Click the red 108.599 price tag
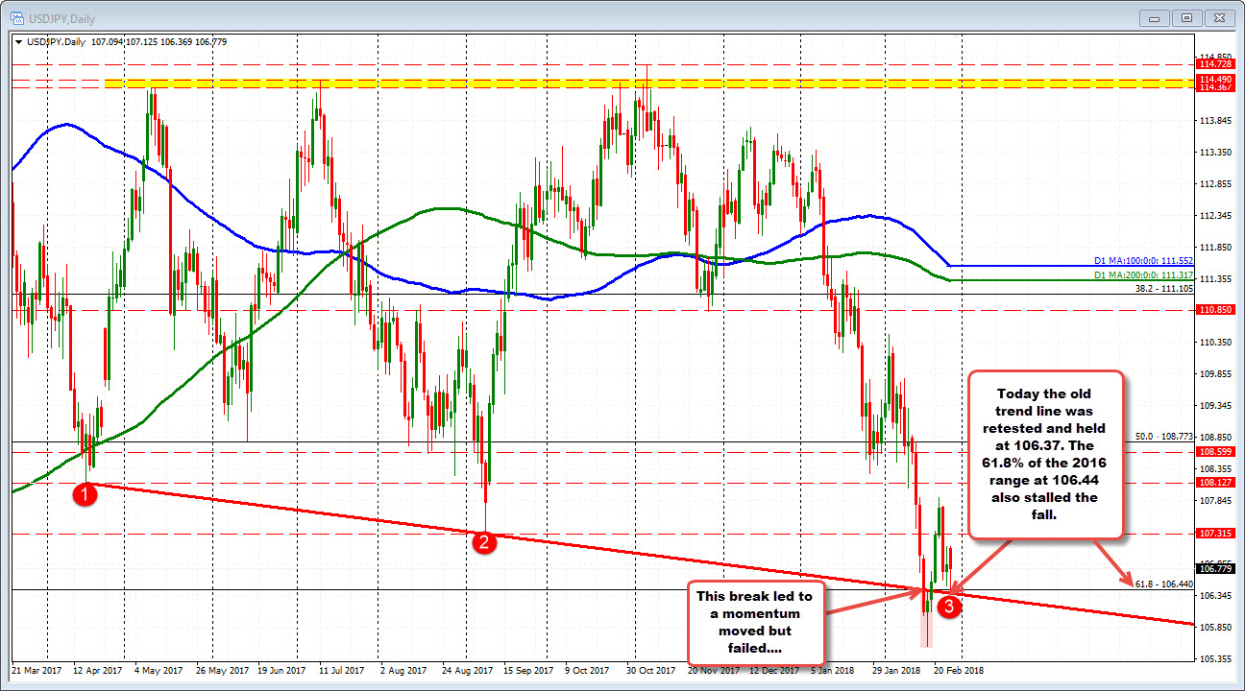The image size is (1245, 691). point(1214,451)
